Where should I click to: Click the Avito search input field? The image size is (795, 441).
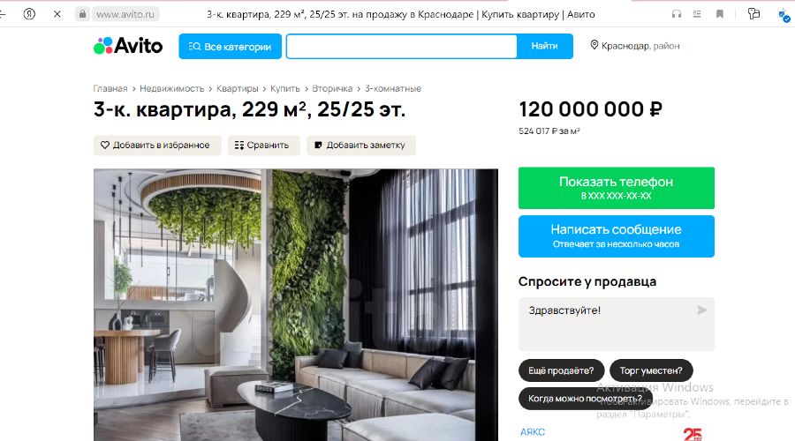[x=402, y=46]
